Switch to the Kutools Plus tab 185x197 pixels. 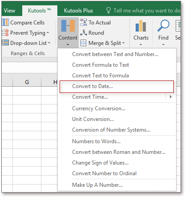tap(78, 11)
